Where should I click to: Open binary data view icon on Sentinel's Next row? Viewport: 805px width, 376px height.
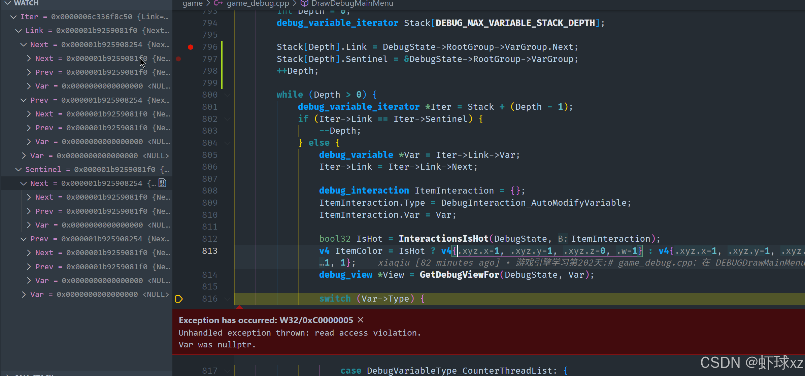click(x=163, y=183)
